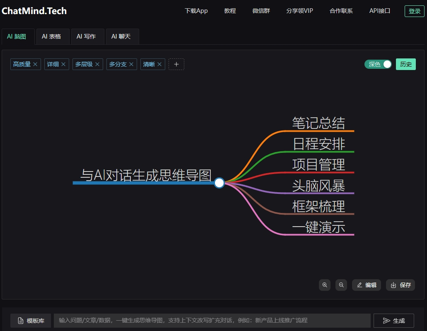Click the 生成 generate button
The width and height of the screenshot is (427, 331).
pyautogui.click(x=393, y=321)
